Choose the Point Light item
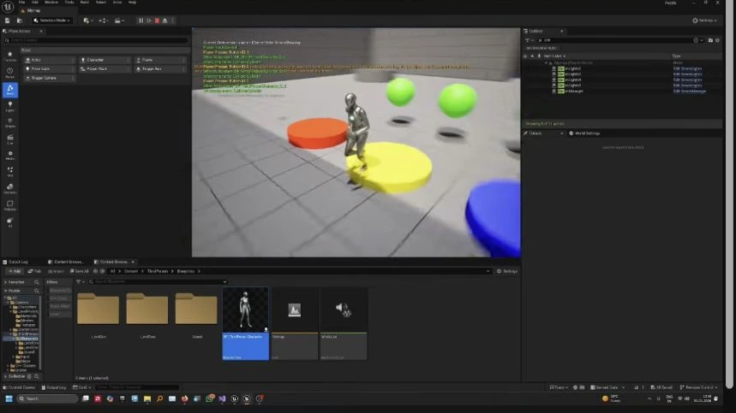This screenshot has width=736, height=413. click(50, 68)
